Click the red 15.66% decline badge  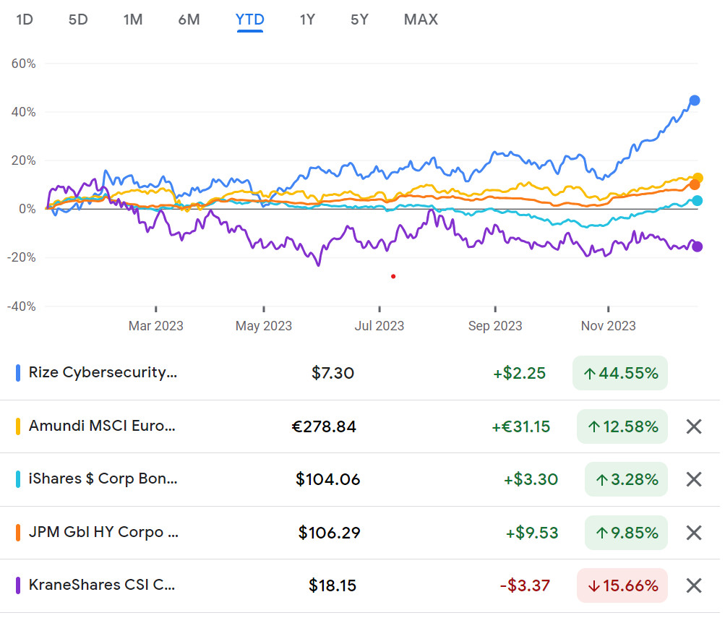coord(622,585)
